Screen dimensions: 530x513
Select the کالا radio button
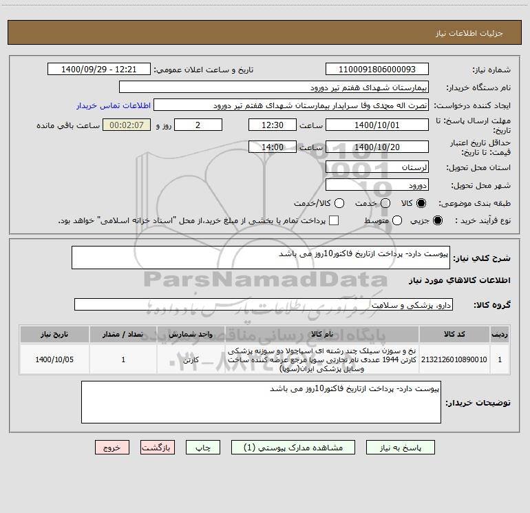(421, 203)
